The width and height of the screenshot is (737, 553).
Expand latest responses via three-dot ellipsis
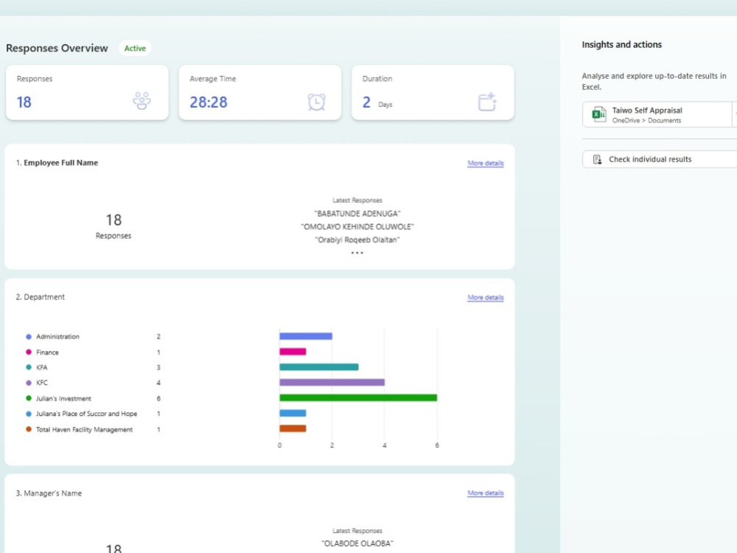(x=357, y=253)
